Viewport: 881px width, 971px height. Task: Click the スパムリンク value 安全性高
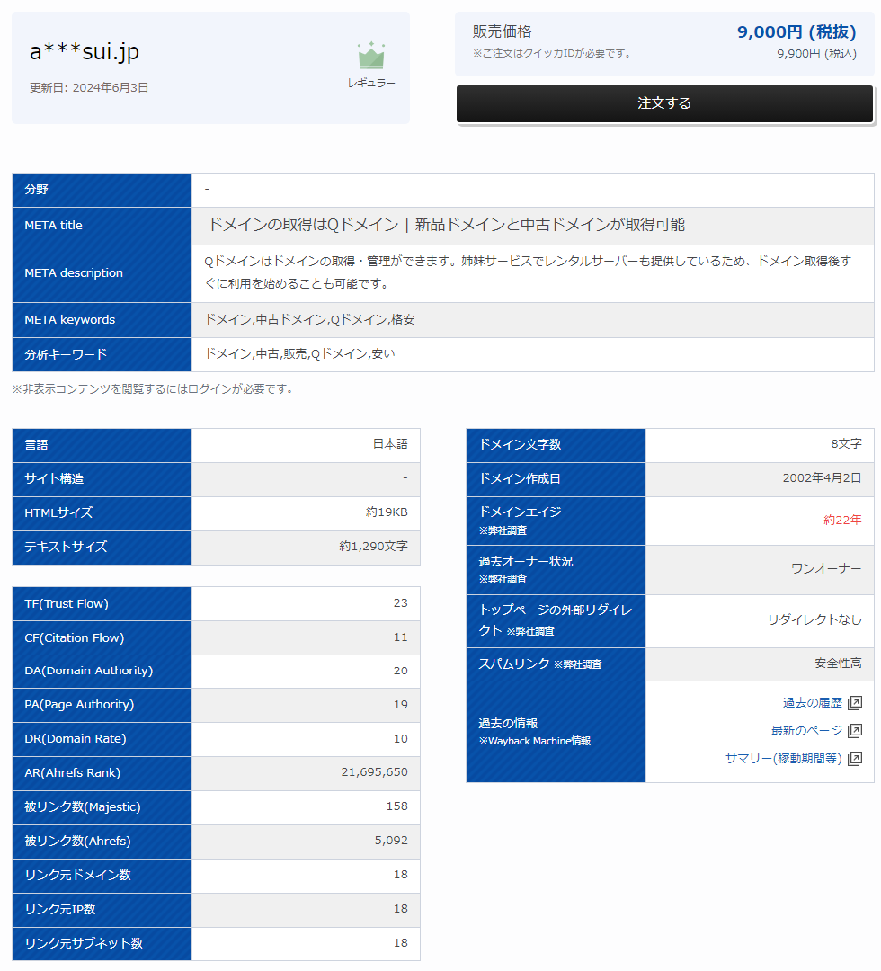pyautogui.click(x=838, y=664)
